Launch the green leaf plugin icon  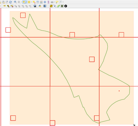pyautogui.click(x=58, y=6)
